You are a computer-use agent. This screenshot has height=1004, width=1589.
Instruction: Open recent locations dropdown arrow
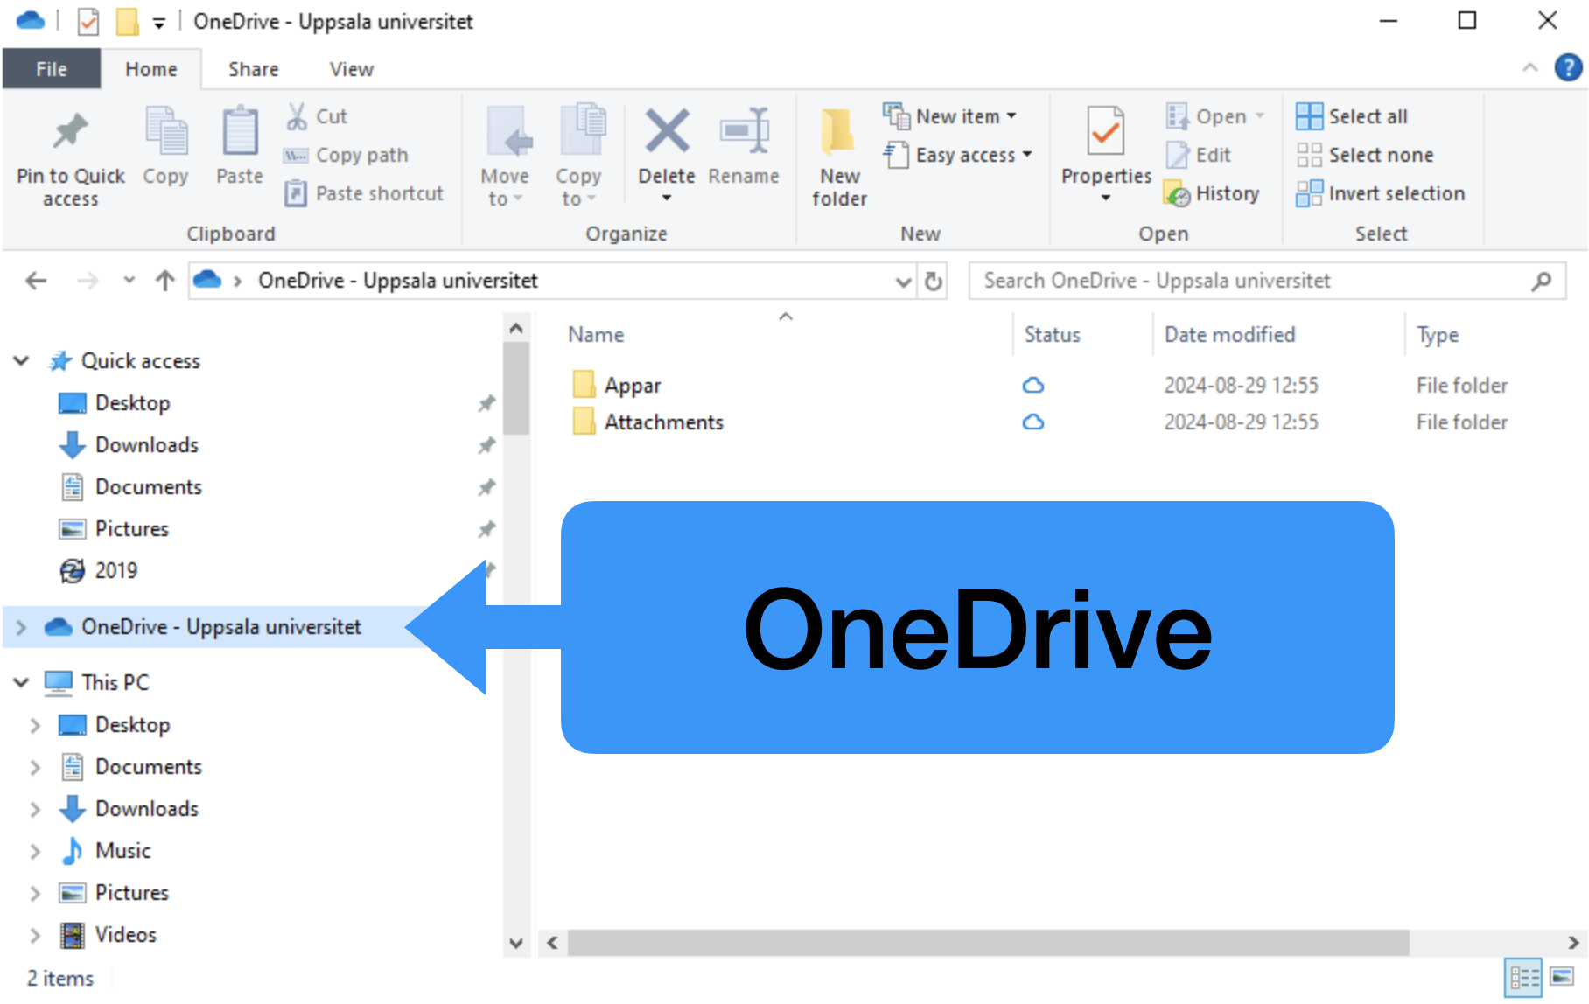129,281
